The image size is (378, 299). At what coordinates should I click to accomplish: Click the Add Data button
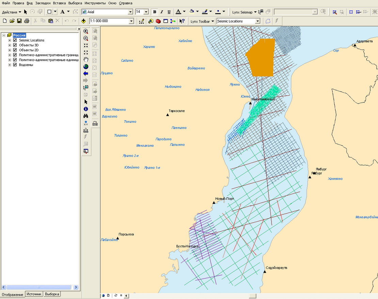pyautogui.click(x=83, y=21)
